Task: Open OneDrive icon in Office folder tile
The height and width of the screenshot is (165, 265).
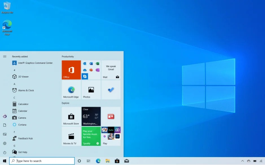Action: coord(85,70)
